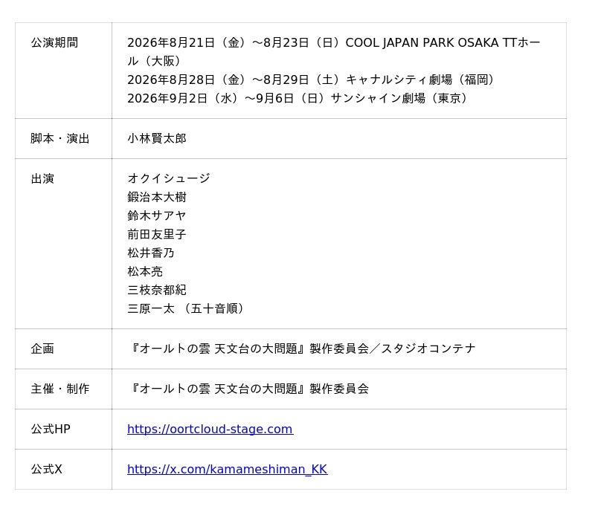Click the 公演期間 row label
The image size is (595, 512).
54,42
